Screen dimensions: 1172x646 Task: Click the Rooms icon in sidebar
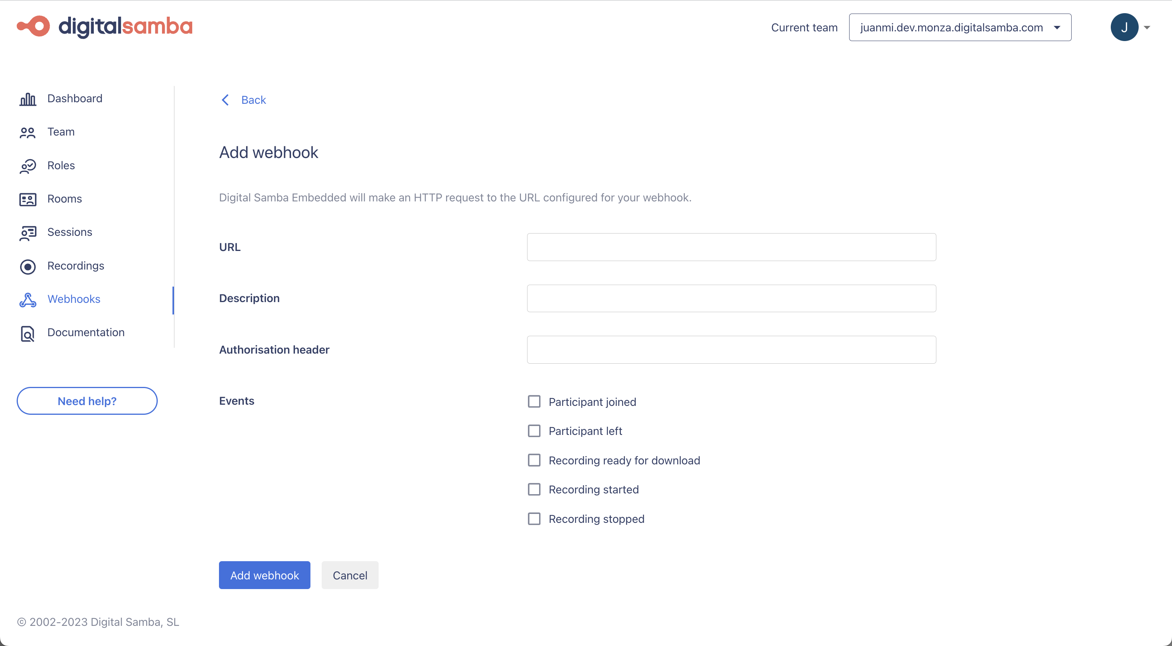pos(28,199)
